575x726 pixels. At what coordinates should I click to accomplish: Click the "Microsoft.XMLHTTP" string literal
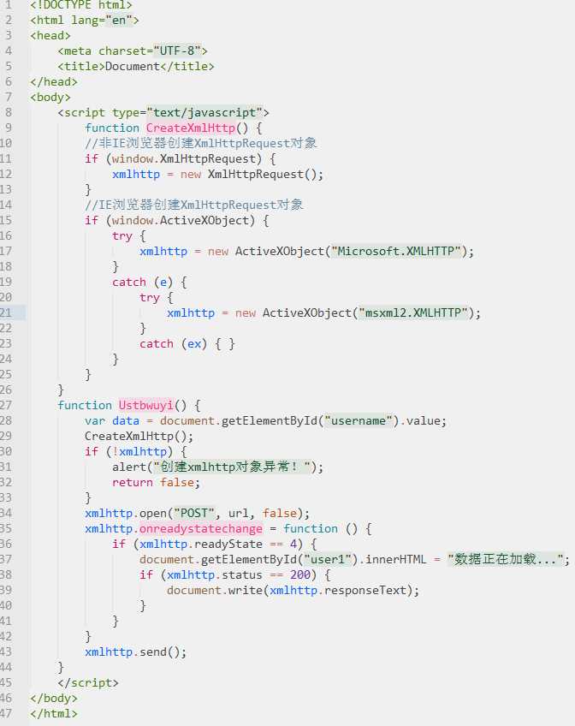pyautogui.click(x=396, y=251)
